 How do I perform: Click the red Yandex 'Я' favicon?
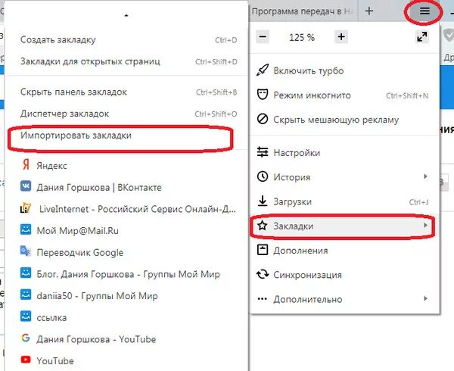(26, 164)
